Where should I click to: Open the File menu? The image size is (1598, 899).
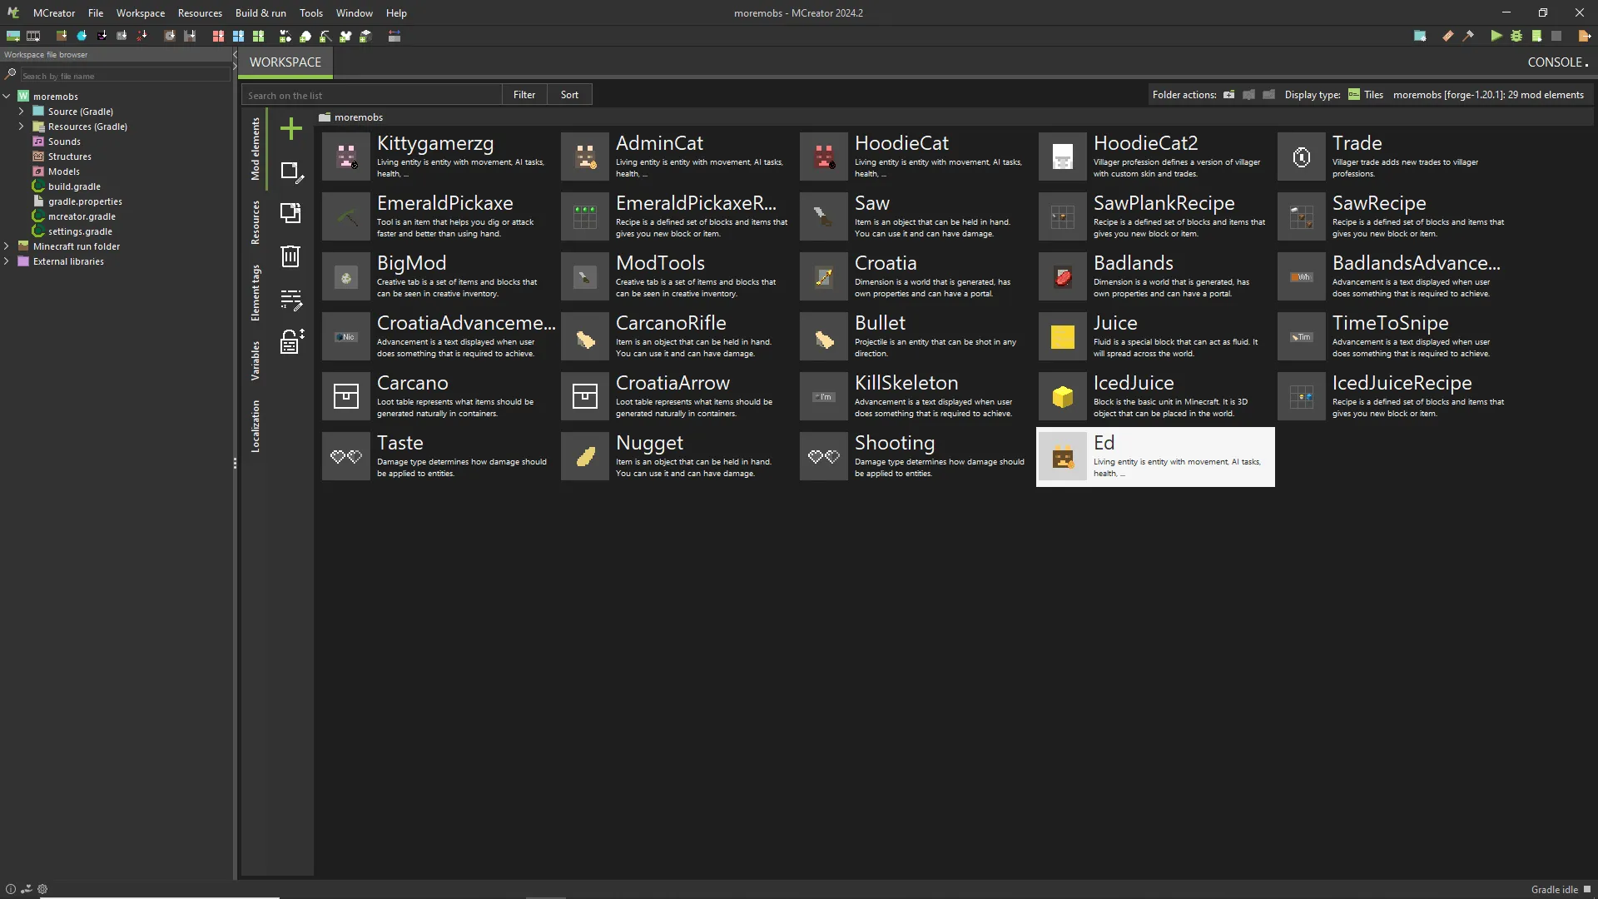point(96,12)
